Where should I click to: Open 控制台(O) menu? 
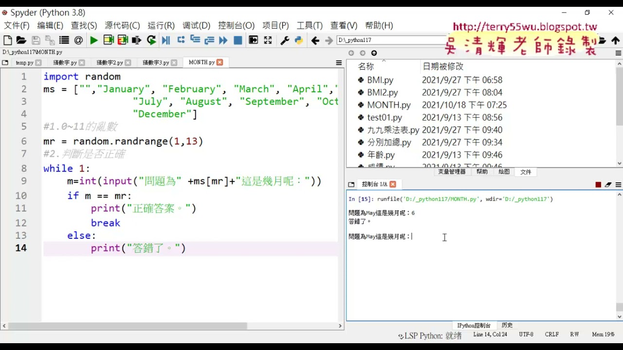[x=236, y=25]
